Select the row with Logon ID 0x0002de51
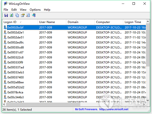The image size is (152, 114). click(74, 37)
